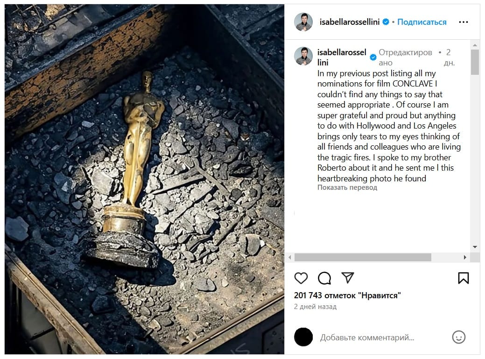Click the caption author's profile picture
485x359 pixels.
303,56
